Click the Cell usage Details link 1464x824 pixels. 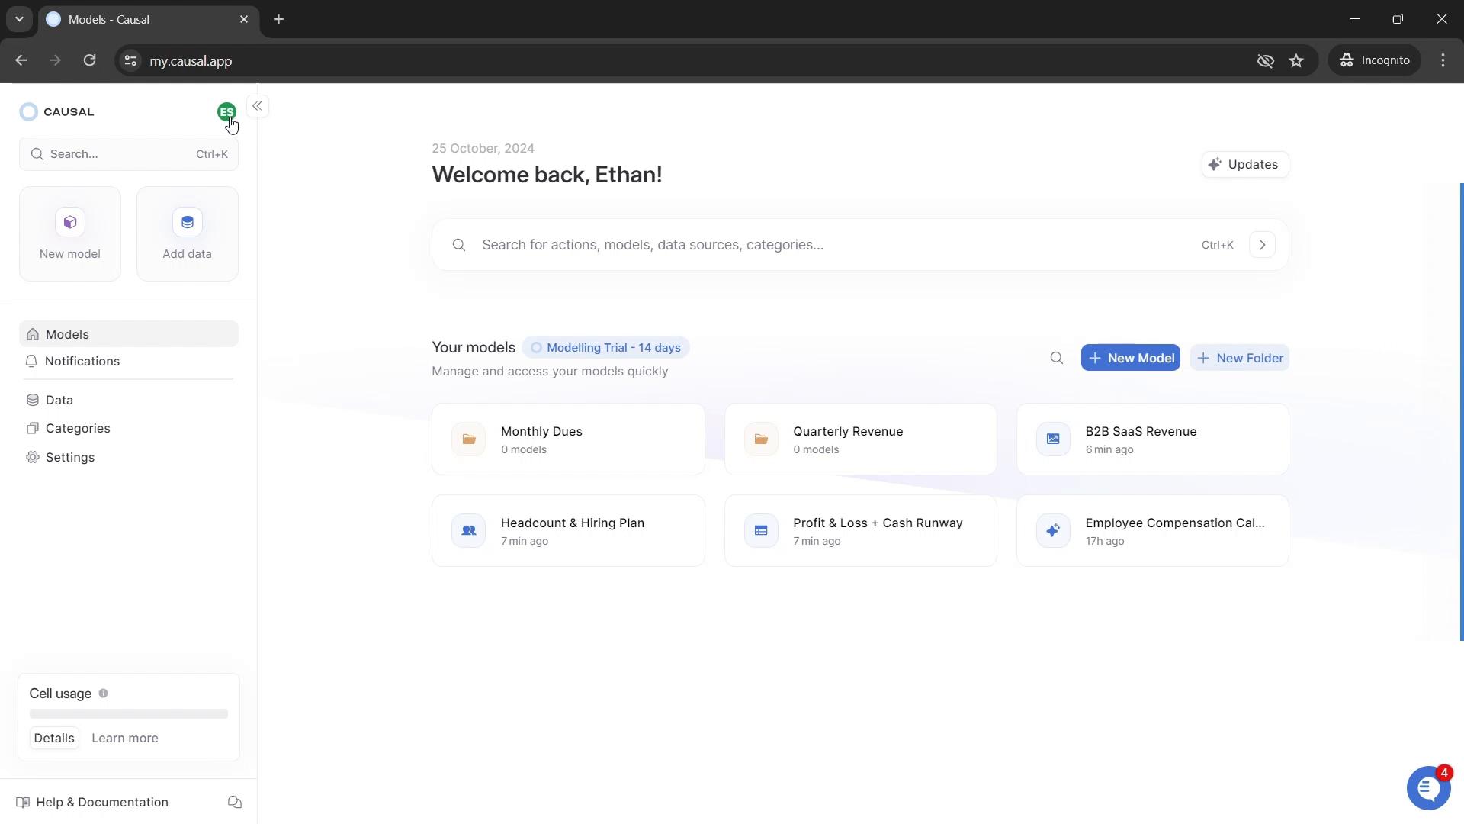click(53, 739)
